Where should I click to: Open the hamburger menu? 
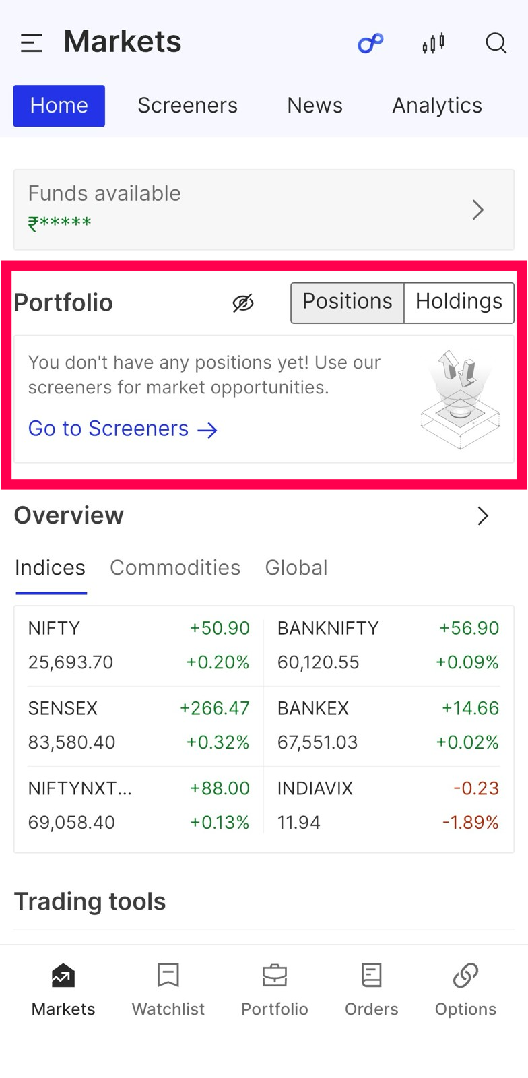point(32,43)
